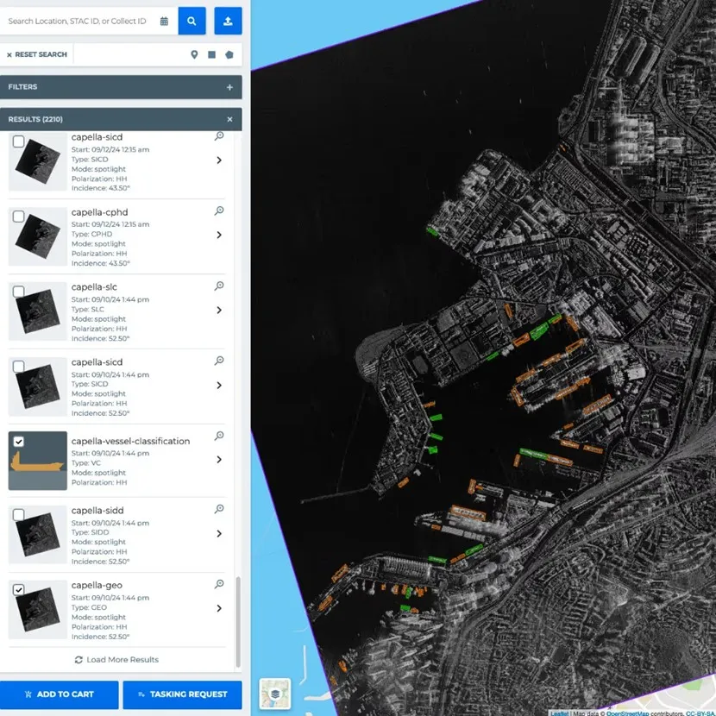The height and width of the screenshot is (716, 716).
Task: Expand capella-slc result details chevron
Action: (219, 310)
